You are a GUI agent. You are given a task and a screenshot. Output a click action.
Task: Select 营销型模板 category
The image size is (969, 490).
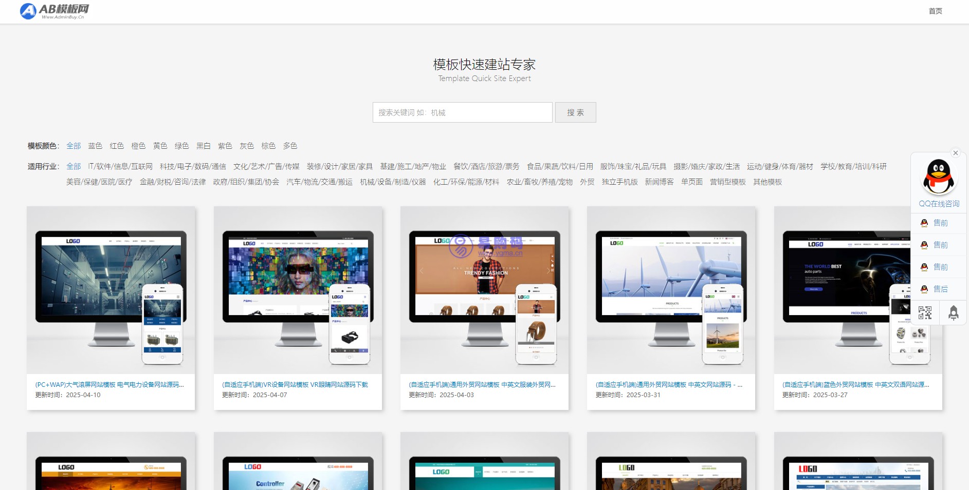point(727,182)
